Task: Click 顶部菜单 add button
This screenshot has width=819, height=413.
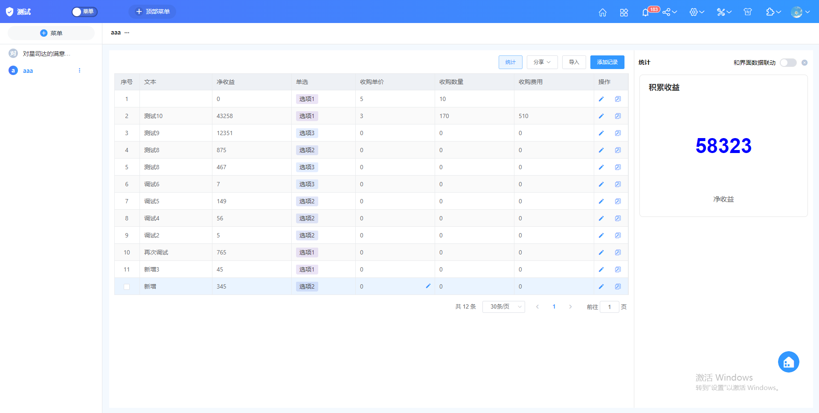Action: pyautogui.click(x=152, y=12)
